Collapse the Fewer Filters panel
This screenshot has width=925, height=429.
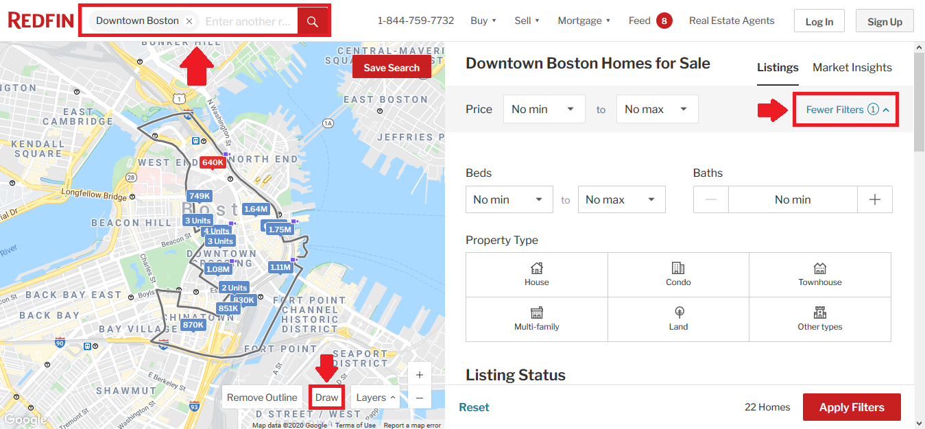845,109
